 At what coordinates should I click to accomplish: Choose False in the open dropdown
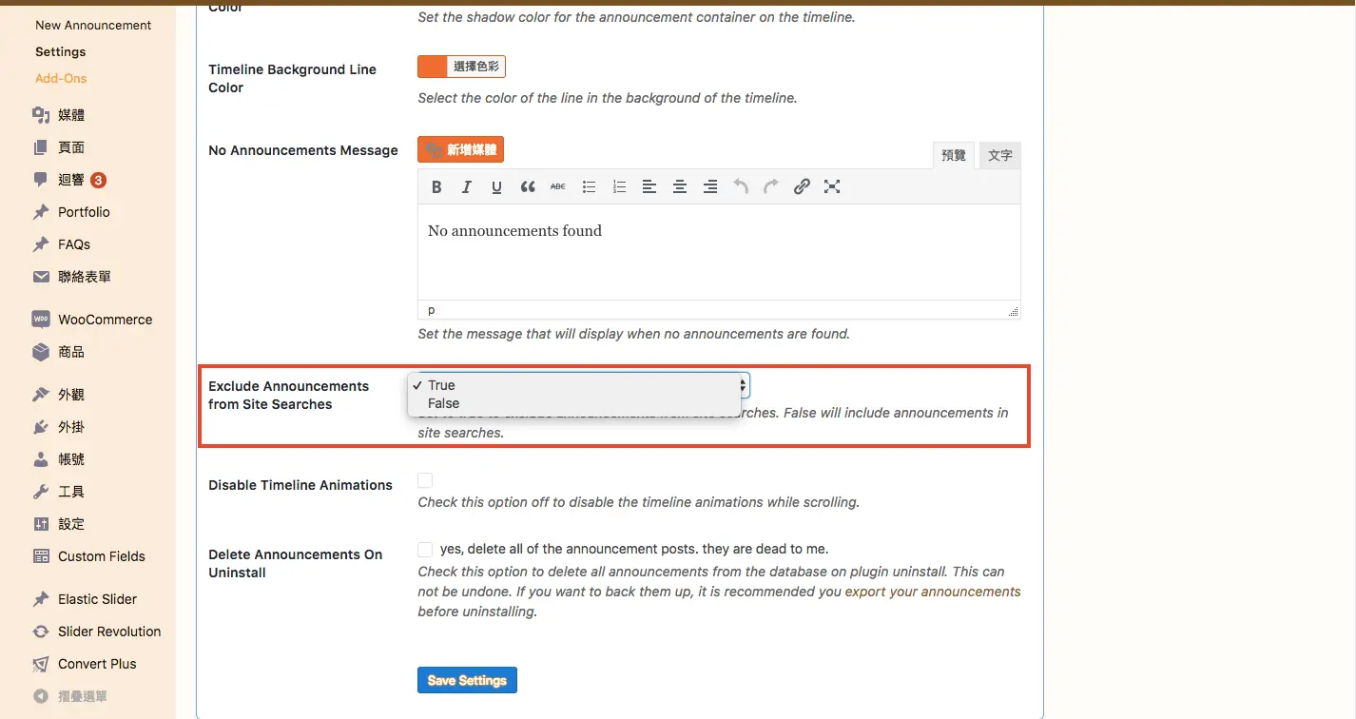[574, 403]
